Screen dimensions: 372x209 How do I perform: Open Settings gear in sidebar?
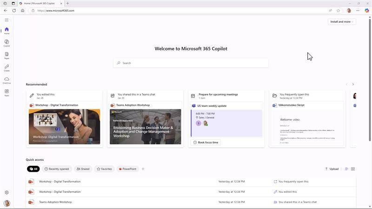(7, 192)
